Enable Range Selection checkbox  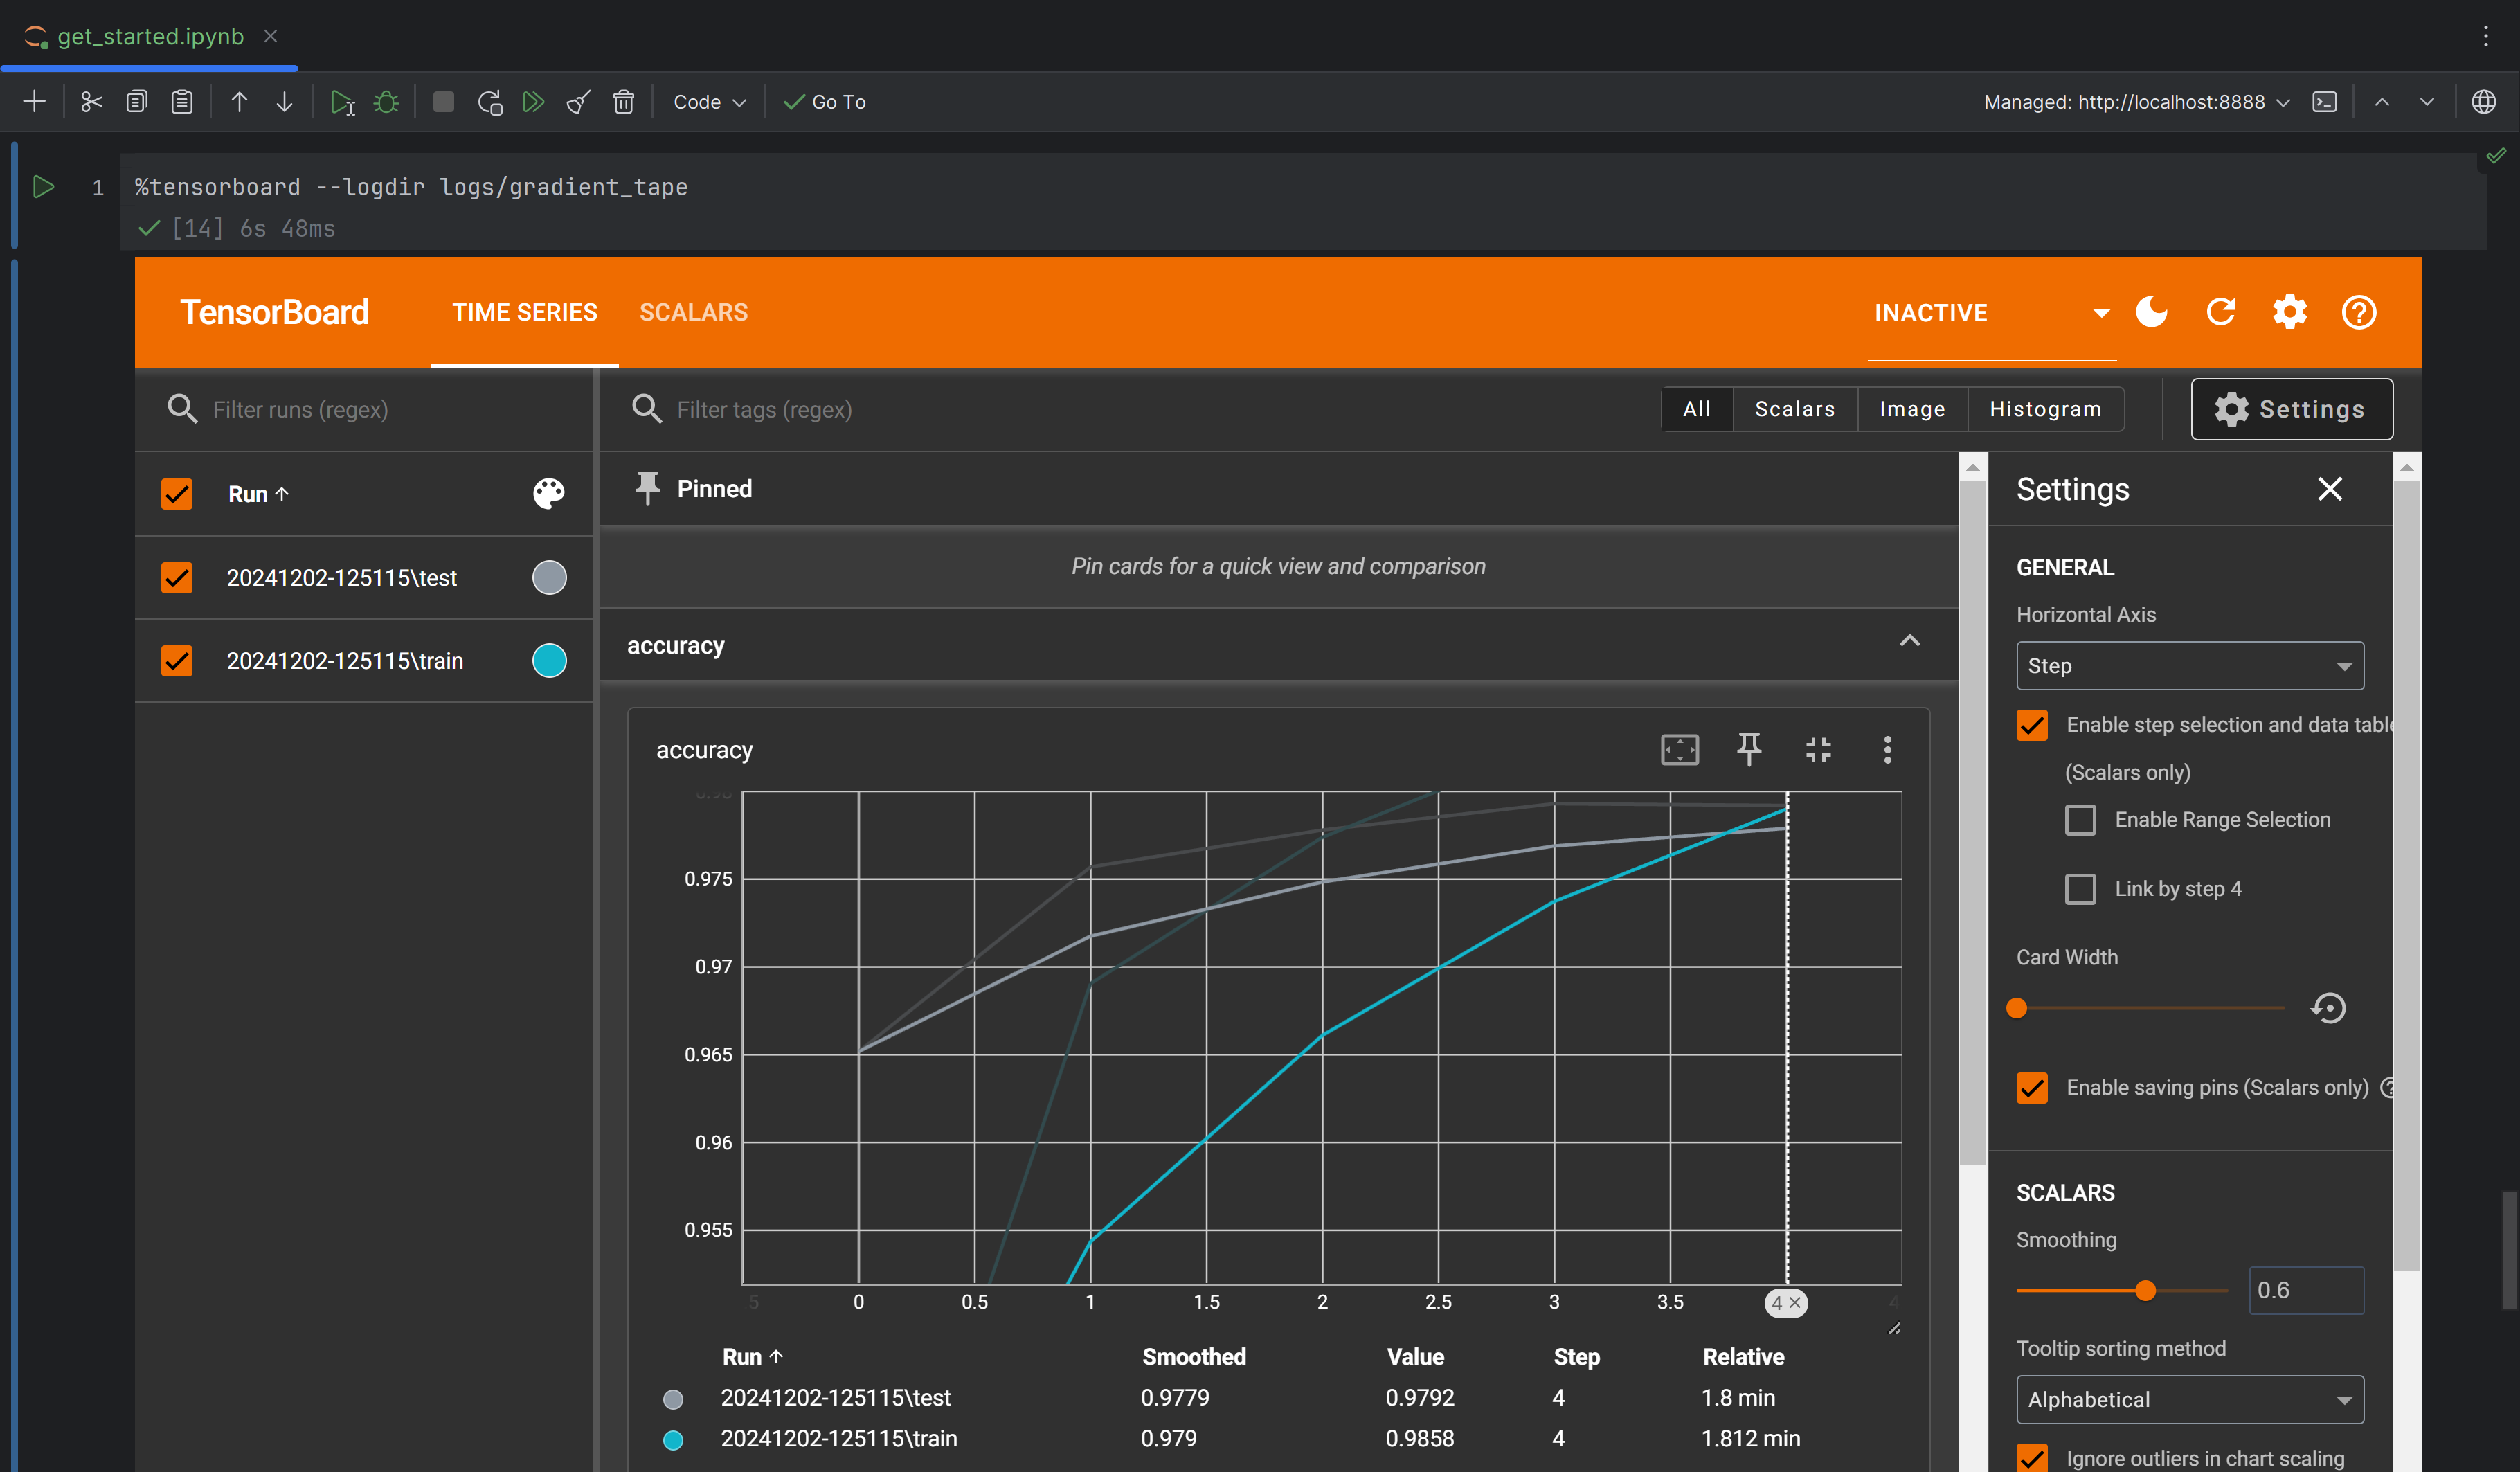pyautogui.click(x=2080, y=819)
